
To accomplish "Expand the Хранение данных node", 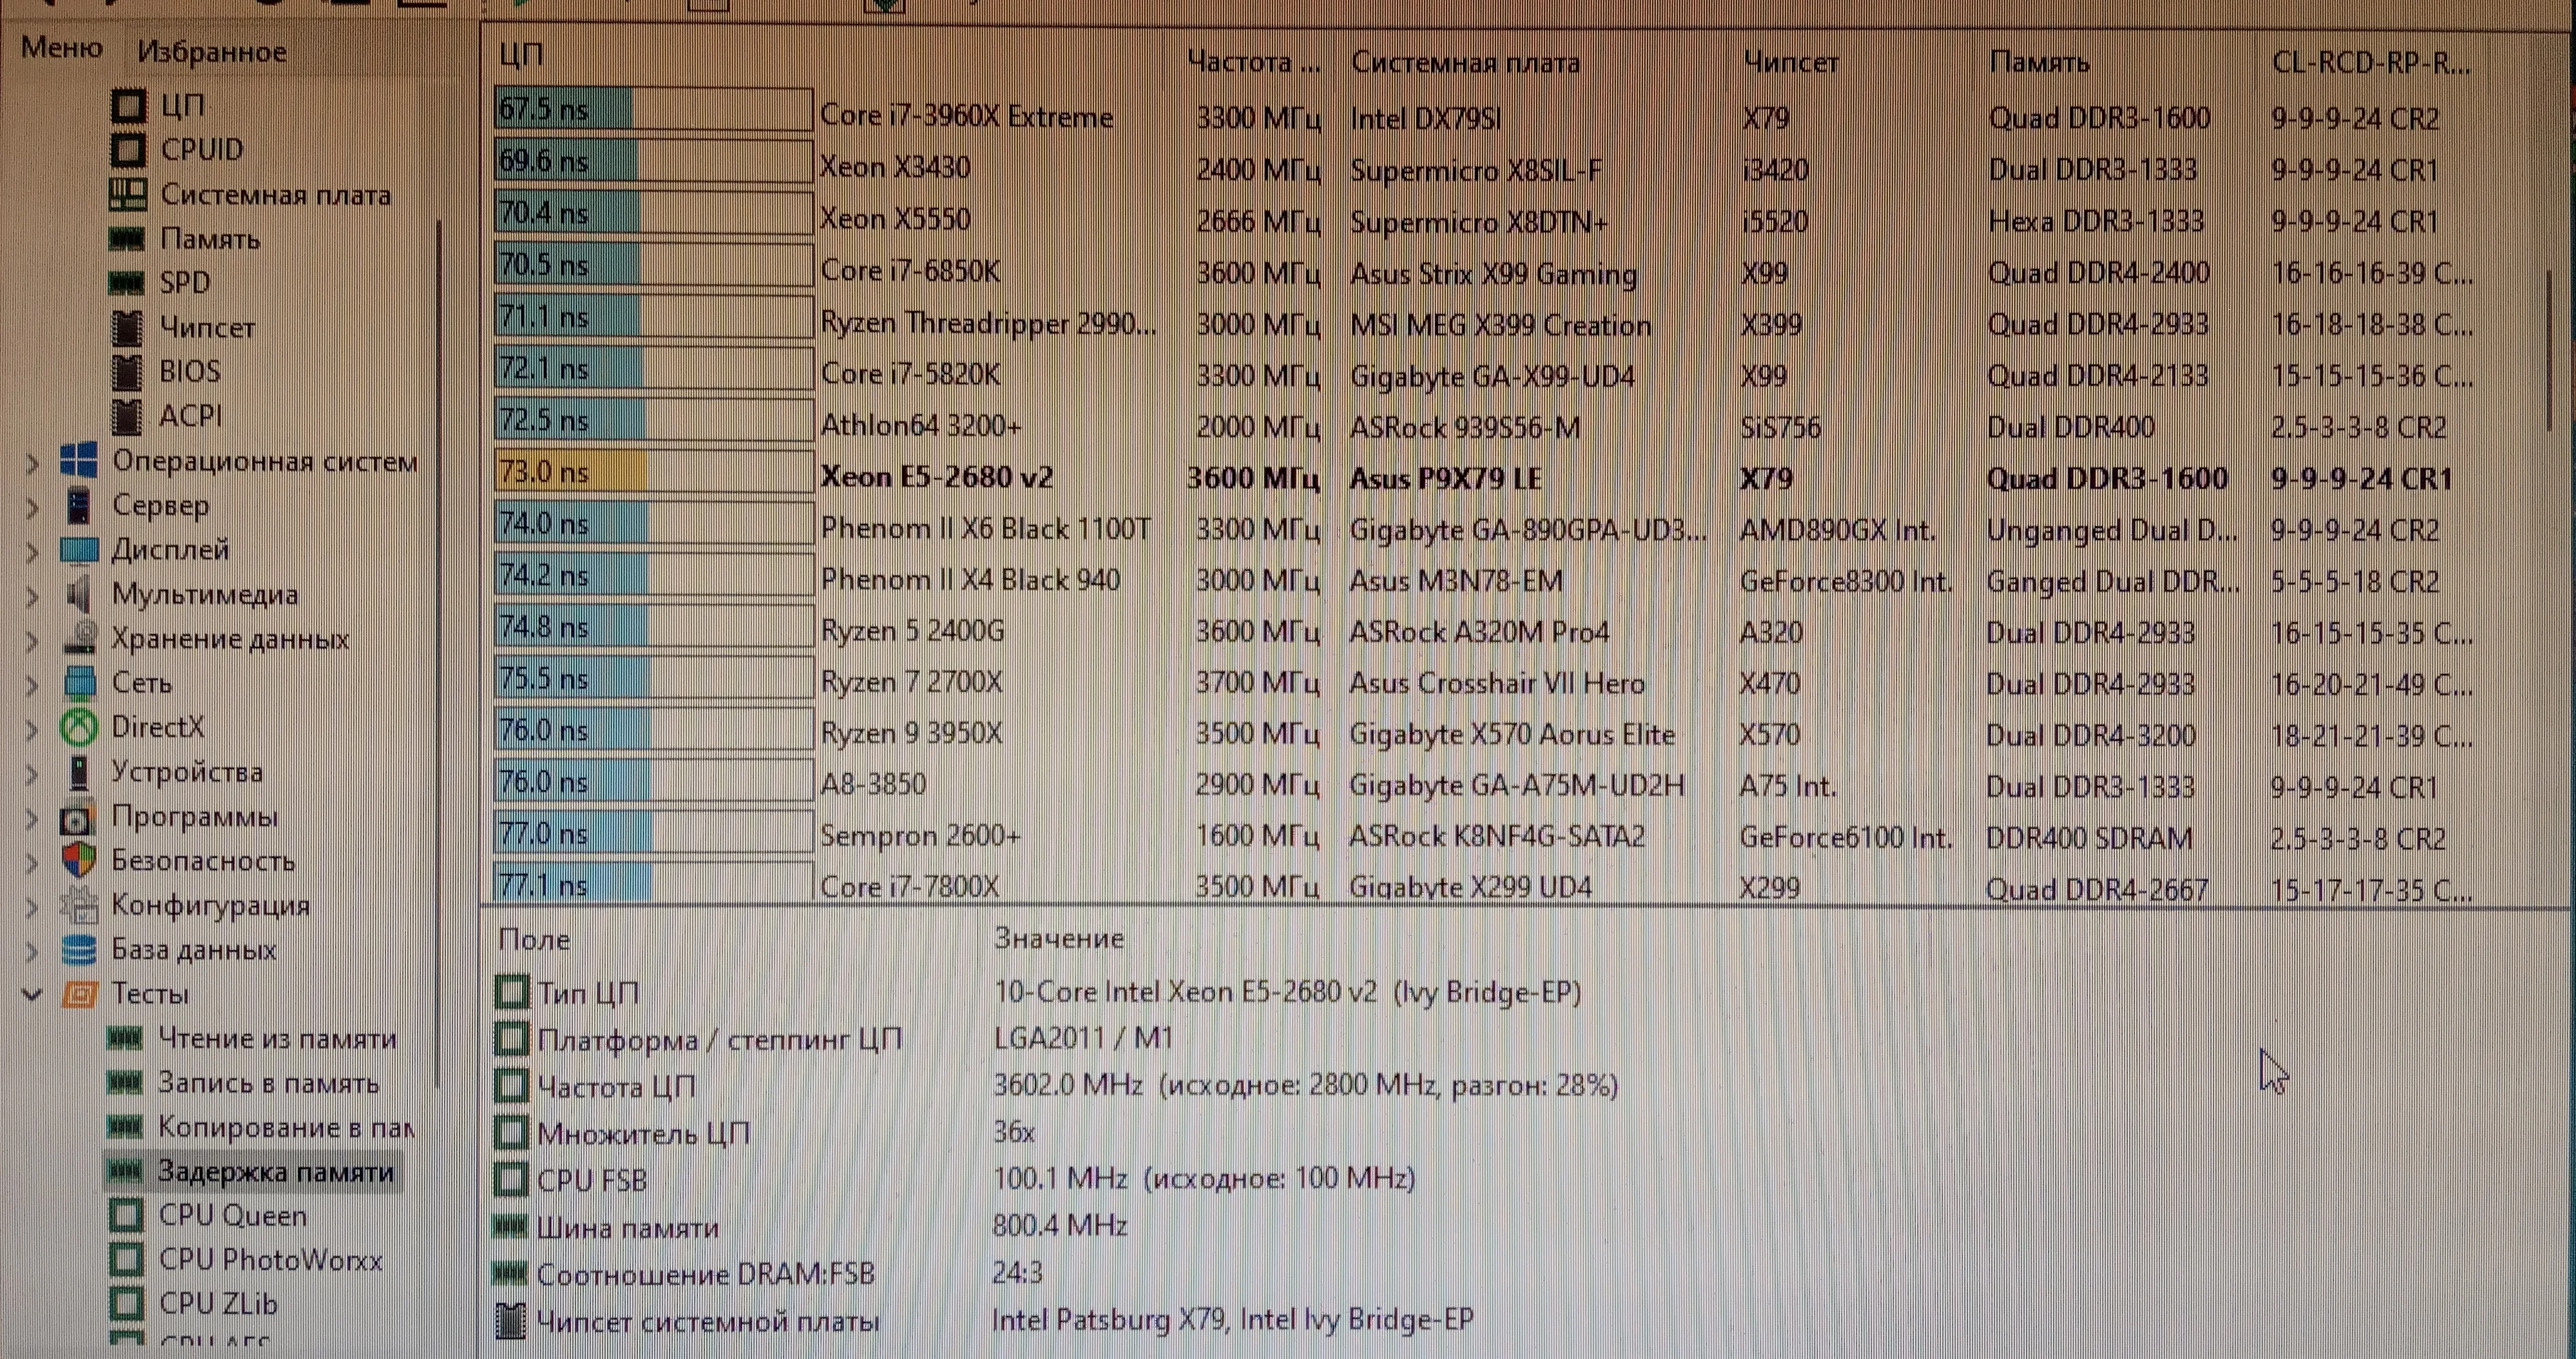I will [32, 639].
